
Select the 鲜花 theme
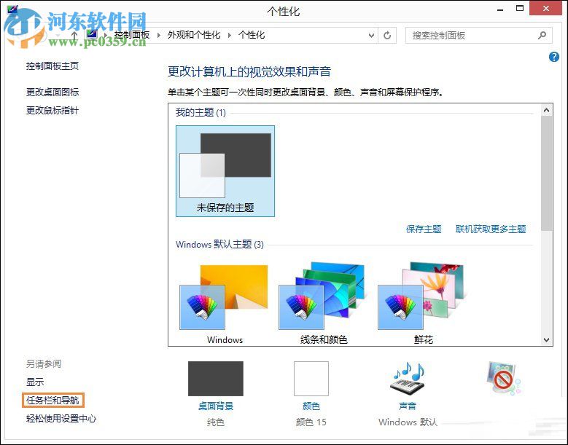coord(423,304)
